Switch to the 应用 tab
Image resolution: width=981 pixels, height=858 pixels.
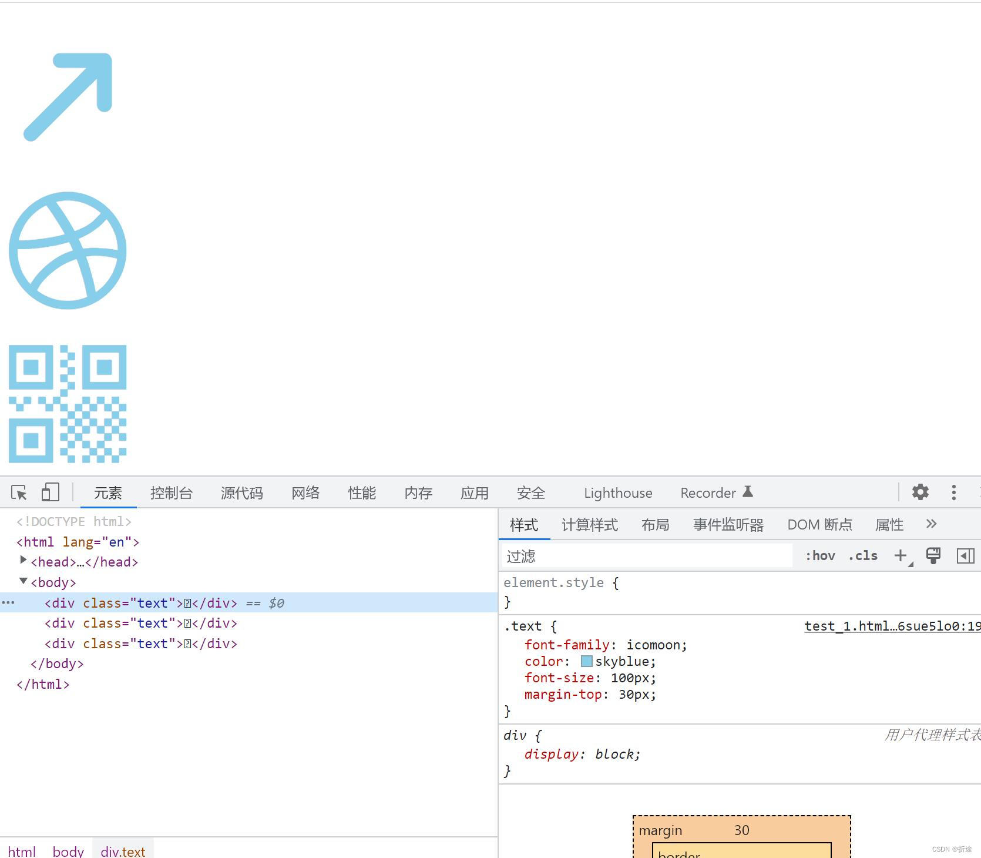pos(475,493)
